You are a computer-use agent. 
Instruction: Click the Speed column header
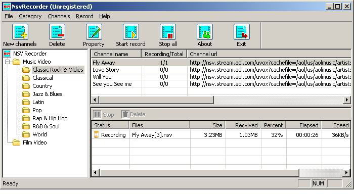point(336,125)
